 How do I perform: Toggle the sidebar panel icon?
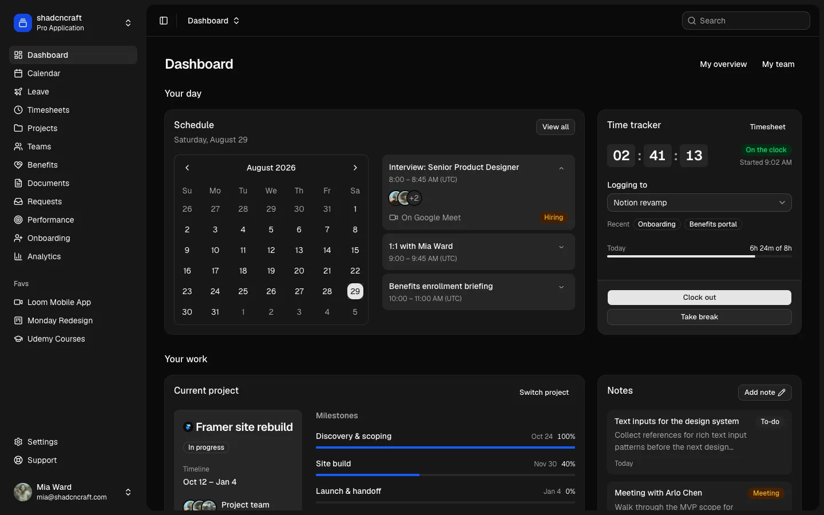(164, 21)
